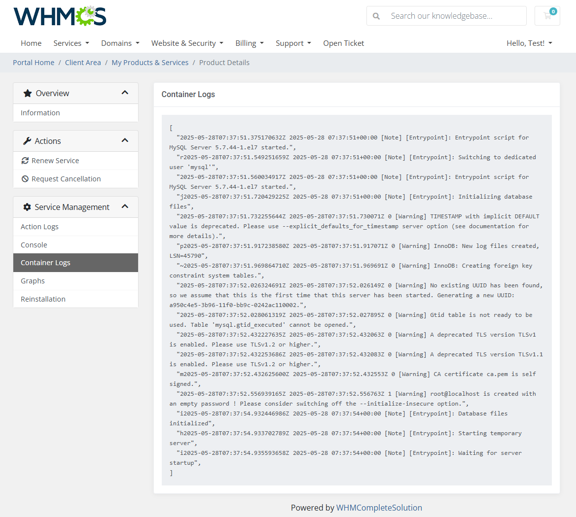Click the log line containing LSN=45790
Viewport: 576px width, 517px height.
point(354,251)
